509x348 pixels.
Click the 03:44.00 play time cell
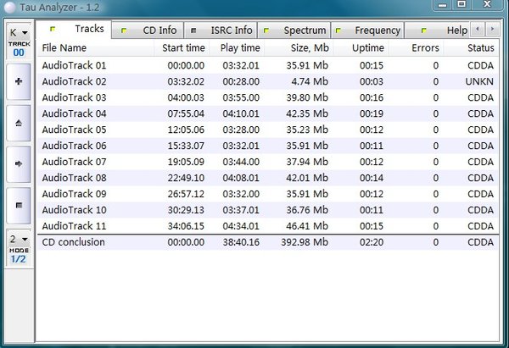click(241, 162)
